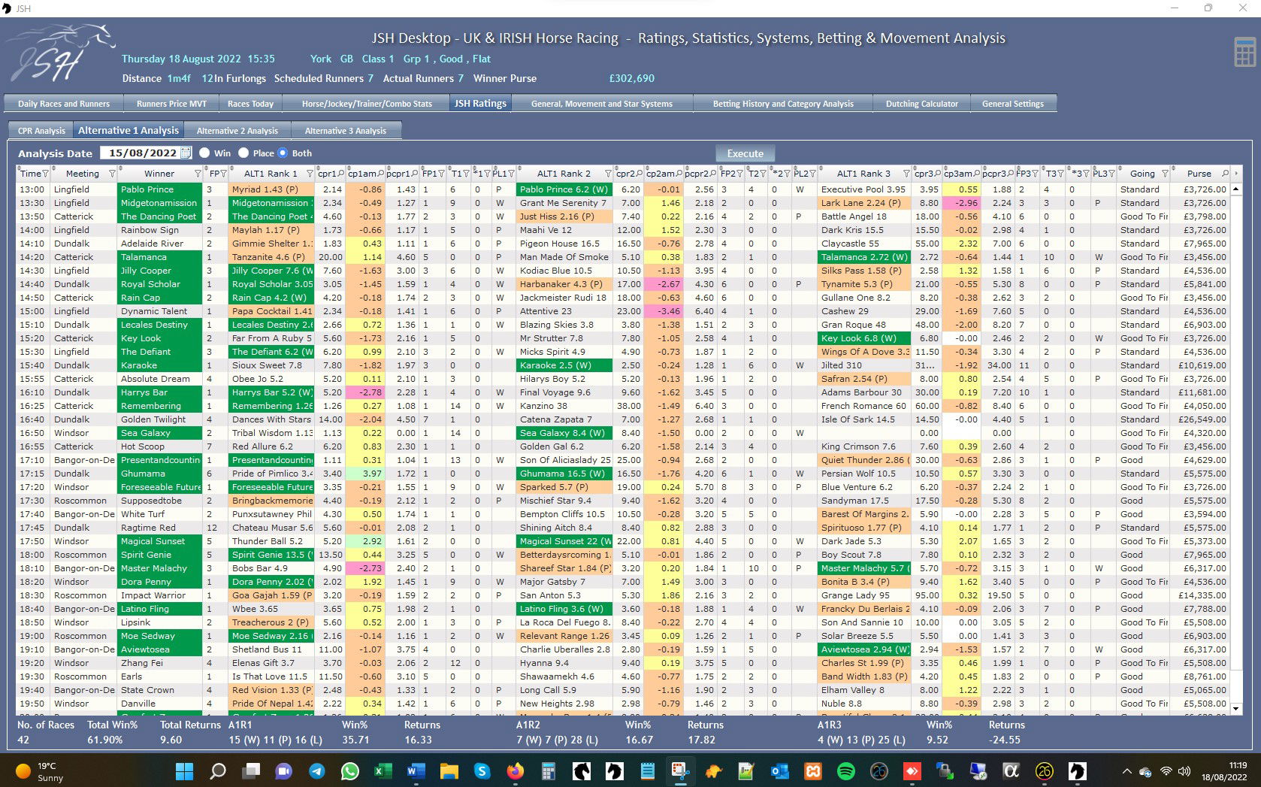Viewport: 1261px width, 787px height.
Task: Click table scrollbar down arrow
Action: coord(1236,708)
